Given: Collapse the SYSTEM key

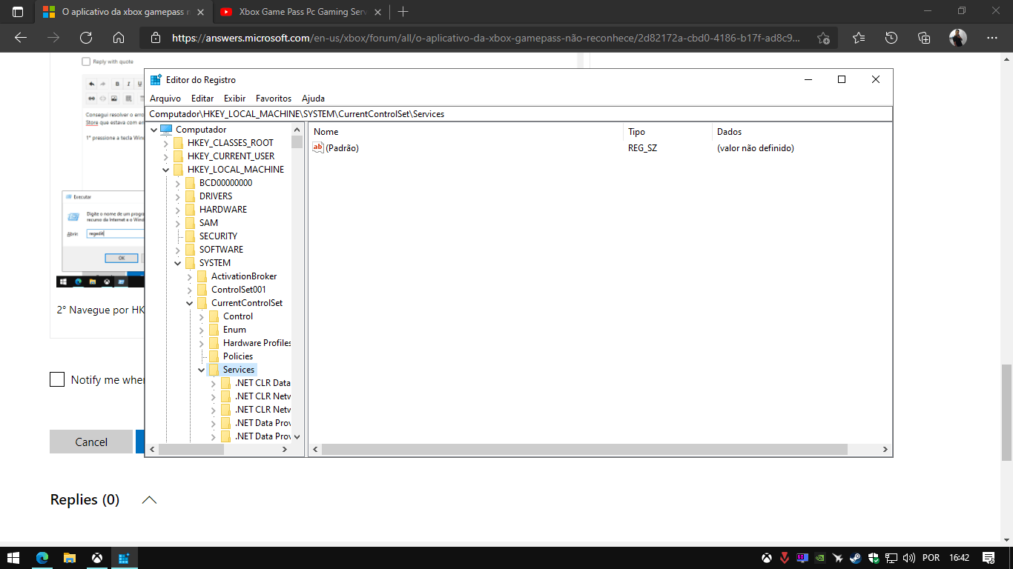Looking at the screenshot, I should coord(177,263).
